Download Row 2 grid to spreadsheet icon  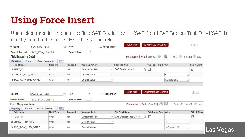point(166,104)
